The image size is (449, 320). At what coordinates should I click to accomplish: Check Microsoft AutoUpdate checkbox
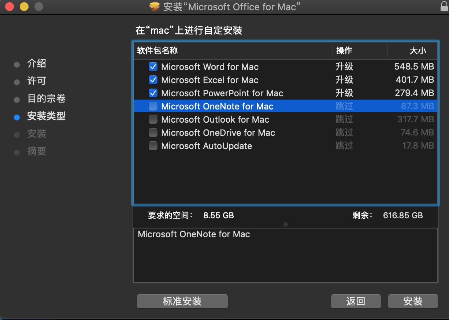153,146
